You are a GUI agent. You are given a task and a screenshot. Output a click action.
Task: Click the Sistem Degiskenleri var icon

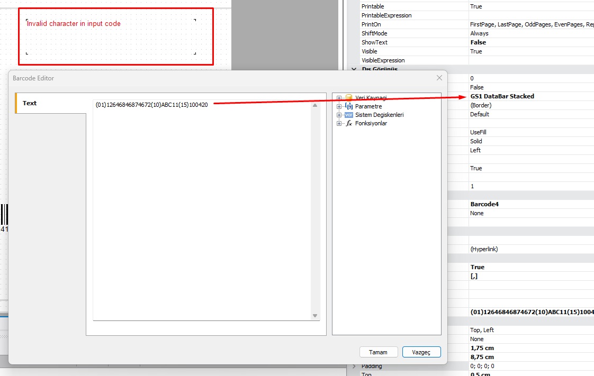point(349,115)
